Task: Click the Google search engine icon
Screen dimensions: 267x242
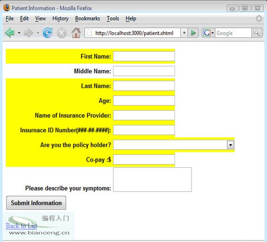Action: click(207, 33)
